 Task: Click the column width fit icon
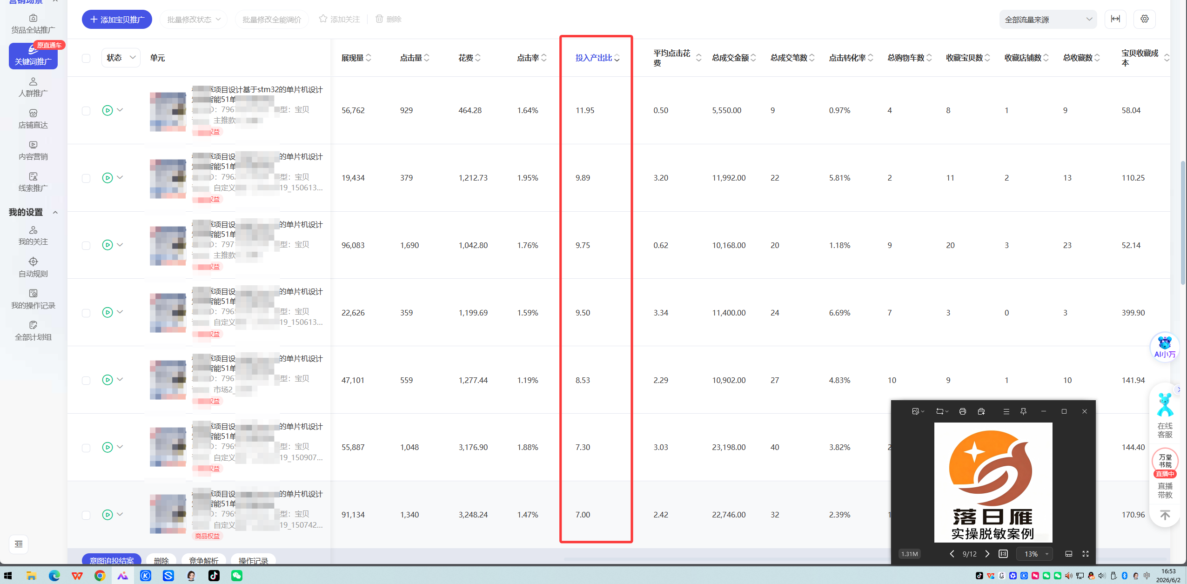pos(1115,19)
